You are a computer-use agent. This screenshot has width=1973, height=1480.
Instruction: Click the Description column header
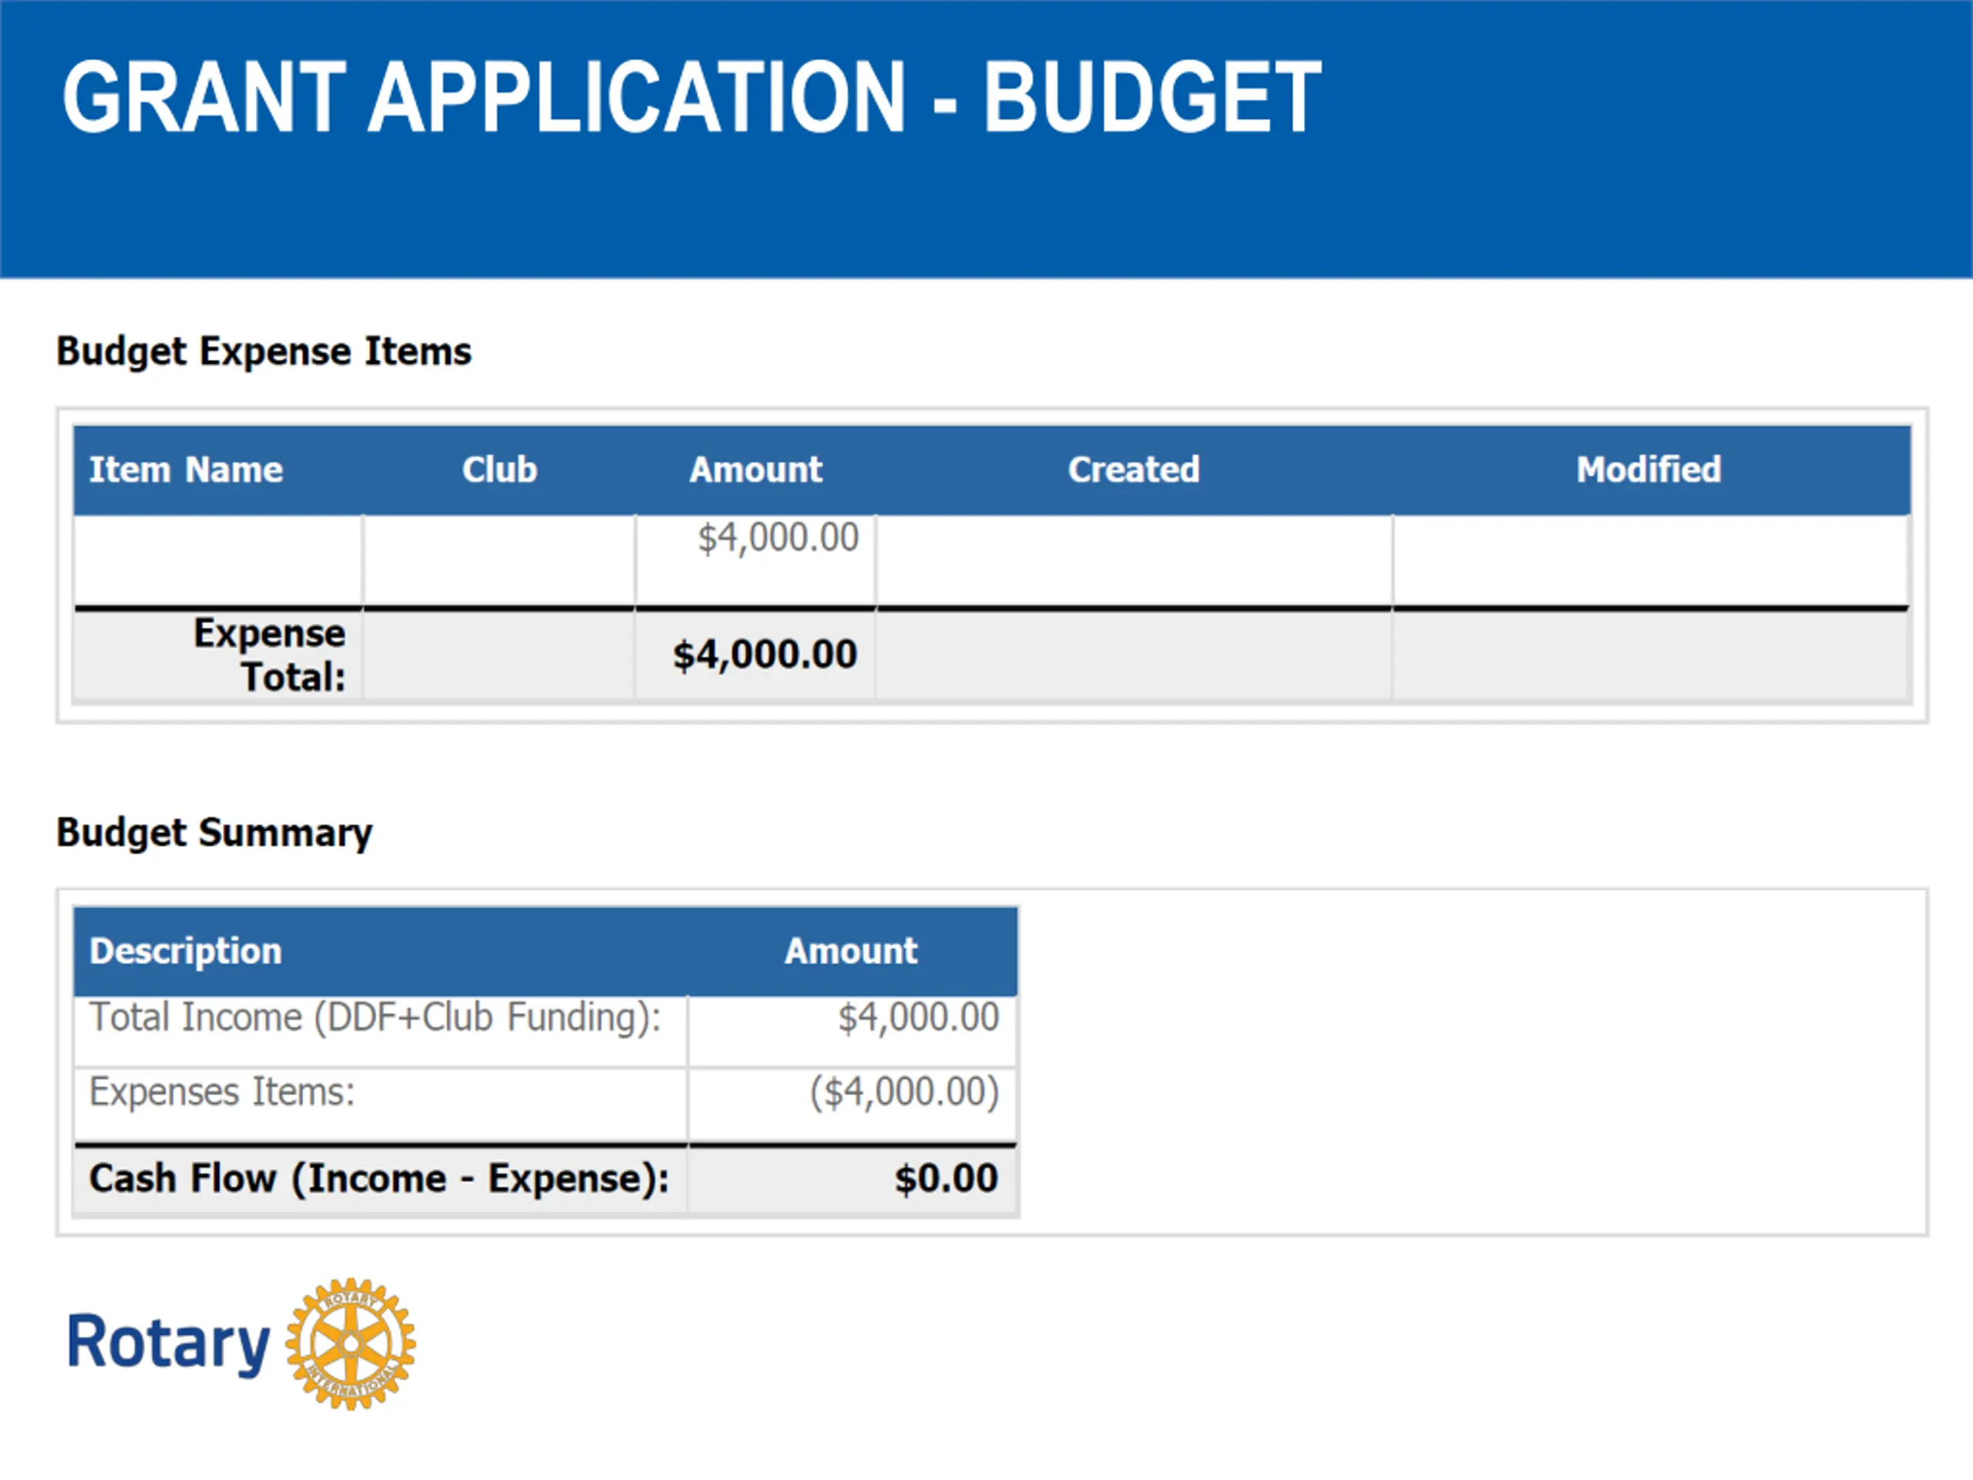(186, 951)
